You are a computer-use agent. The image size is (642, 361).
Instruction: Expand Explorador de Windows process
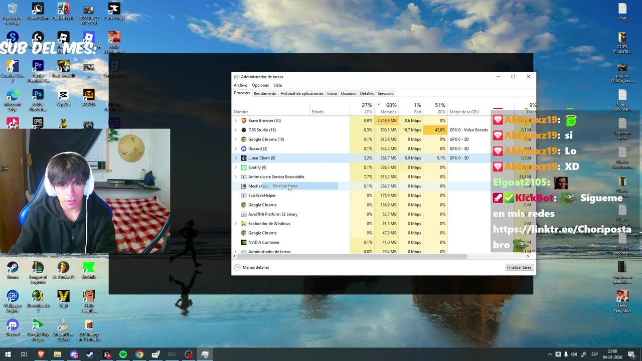pos(235,224)
